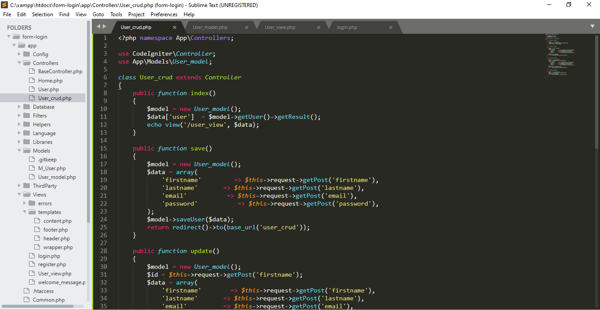The width and height of the screenshot is (600, 310).
Task: Open the View menu
Action: click(x=81, y=14)
